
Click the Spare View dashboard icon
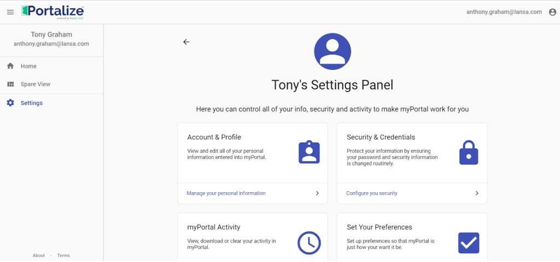pos(10,84)
